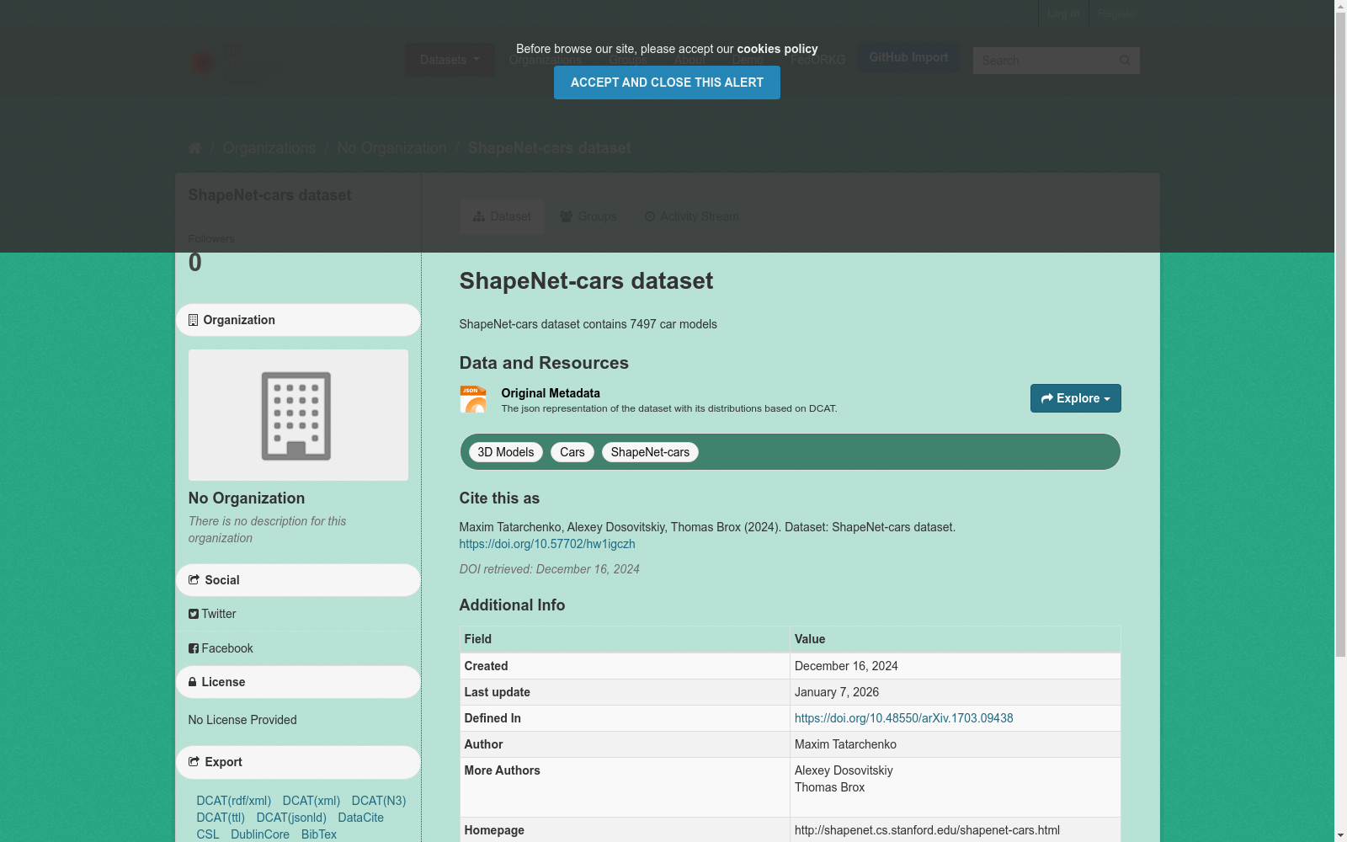Open the arXiv.1703.09438 Defined In link
This screenshot has height=842, width=1347.
(904, 718)
